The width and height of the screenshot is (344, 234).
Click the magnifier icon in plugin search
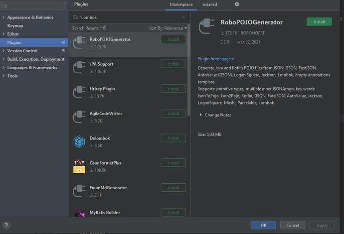click(75, 17)
